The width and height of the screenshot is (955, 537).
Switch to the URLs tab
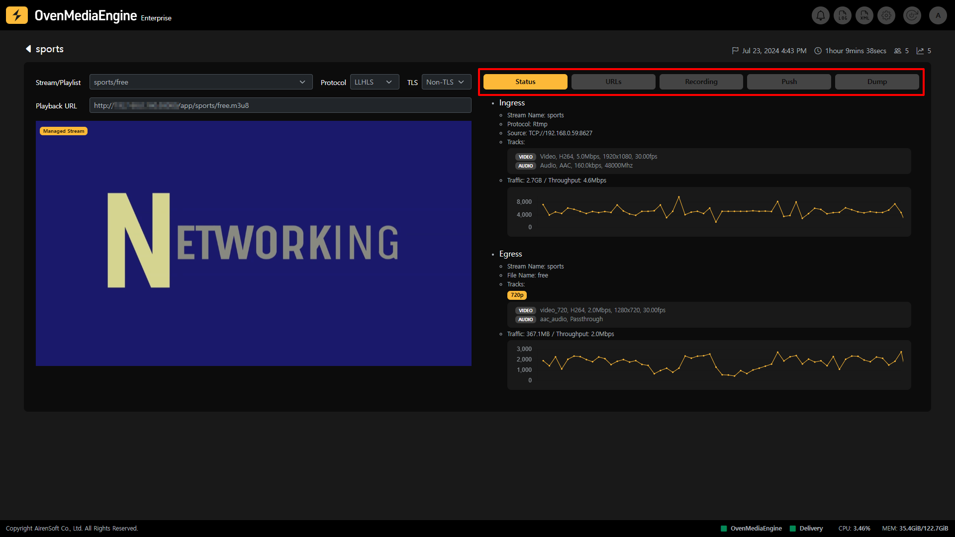click(613, 82)
